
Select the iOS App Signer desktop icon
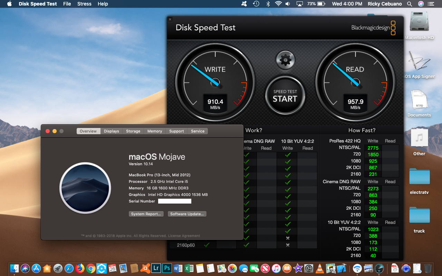tap(419, 65)
